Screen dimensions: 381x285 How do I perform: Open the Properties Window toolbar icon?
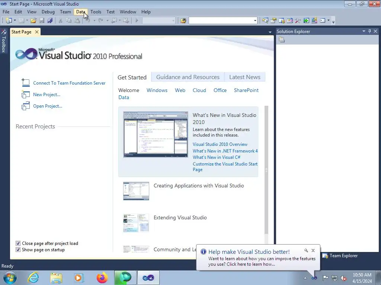pos(273,21)
